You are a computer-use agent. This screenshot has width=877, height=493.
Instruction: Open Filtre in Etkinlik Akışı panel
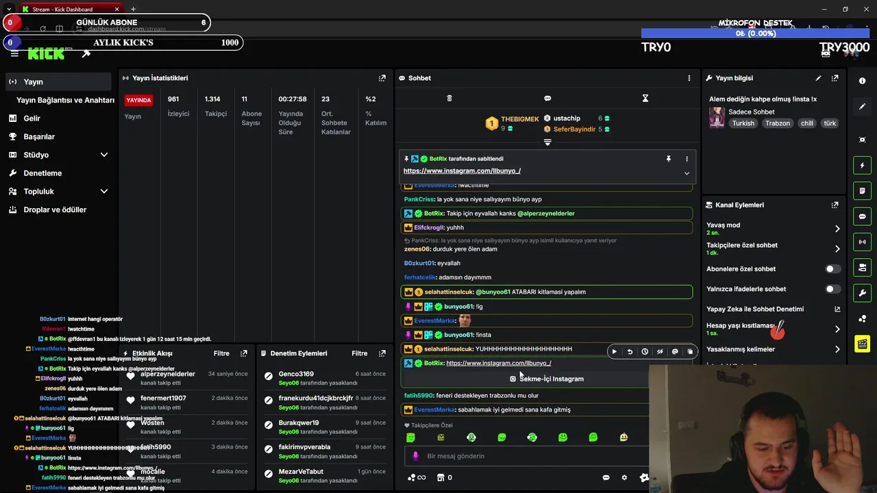tap(221, 353)
